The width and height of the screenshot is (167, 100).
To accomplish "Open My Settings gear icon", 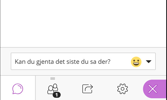I will (x=122, y=89).
